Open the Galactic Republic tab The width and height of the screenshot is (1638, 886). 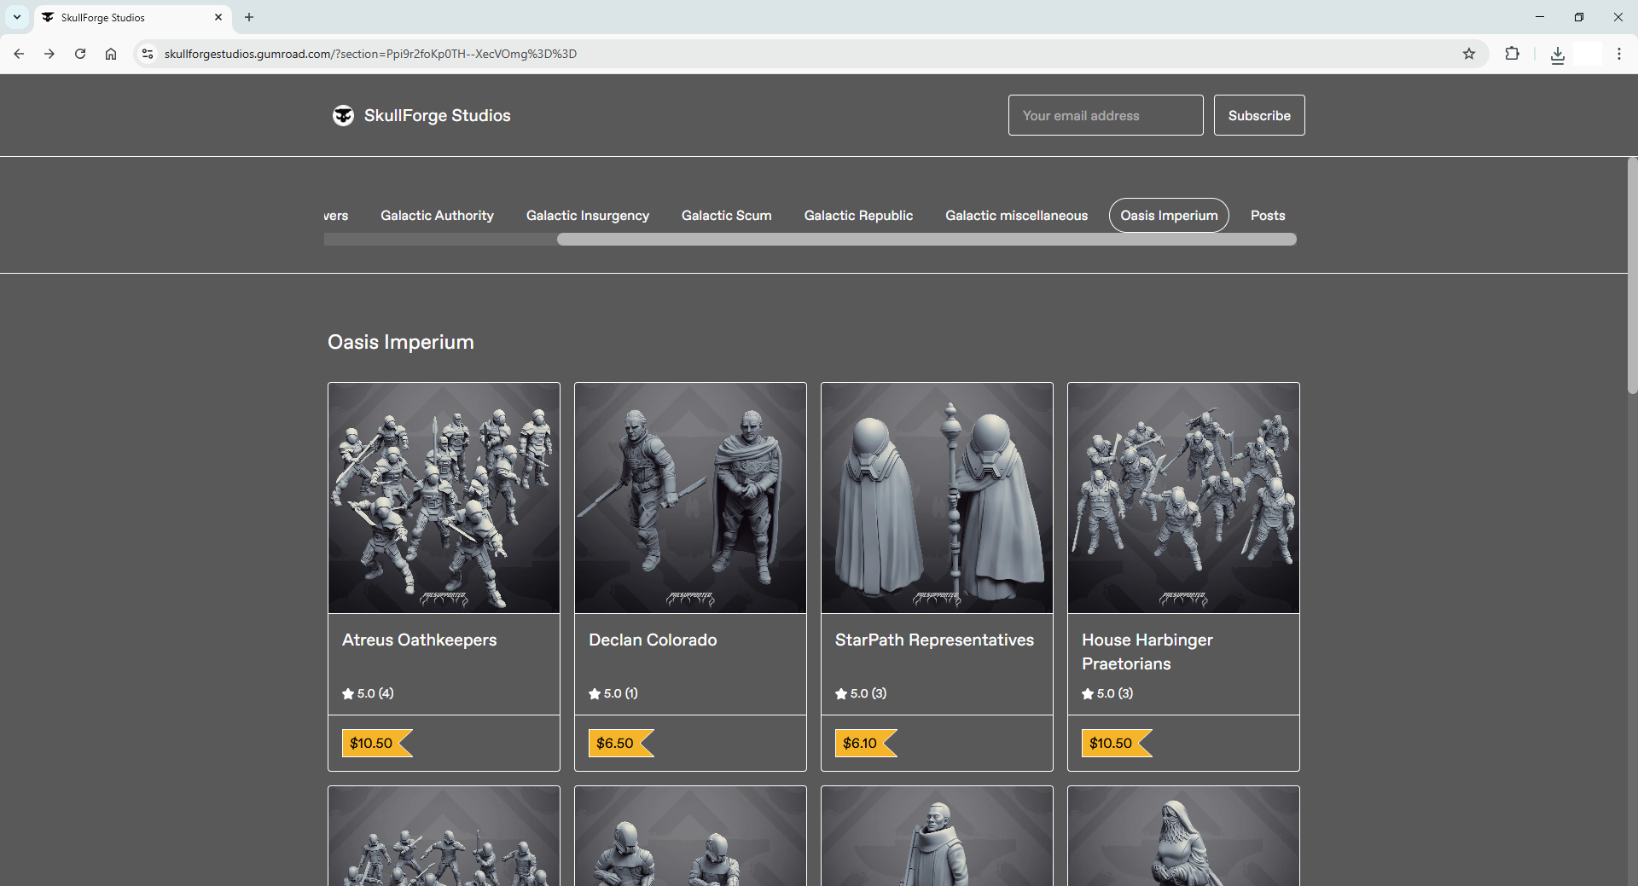[x=858, y=216]
